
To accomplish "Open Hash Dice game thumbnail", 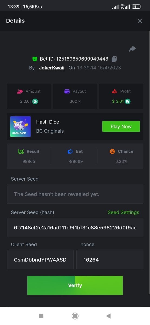I will pyautogui.click(x=20, y=126).
